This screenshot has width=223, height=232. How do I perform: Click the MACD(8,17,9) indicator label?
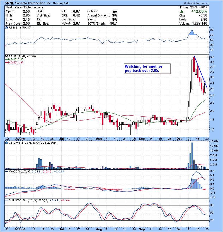(x=20, y=172)
